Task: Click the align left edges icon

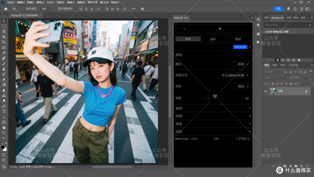Action: 81,9
